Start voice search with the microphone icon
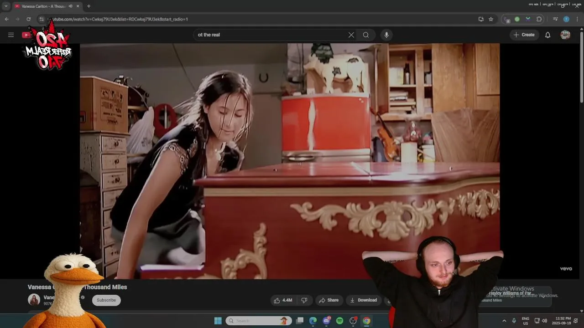 point(386,35)
